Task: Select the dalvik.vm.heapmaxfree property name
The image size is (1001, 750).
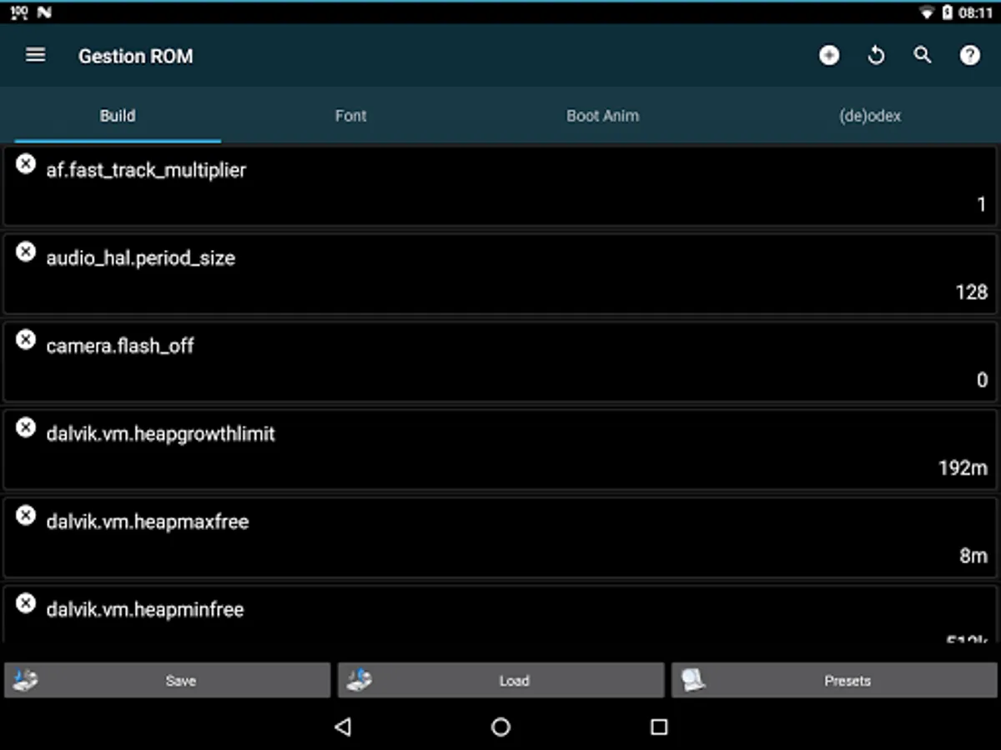Action: click(148, 522)
